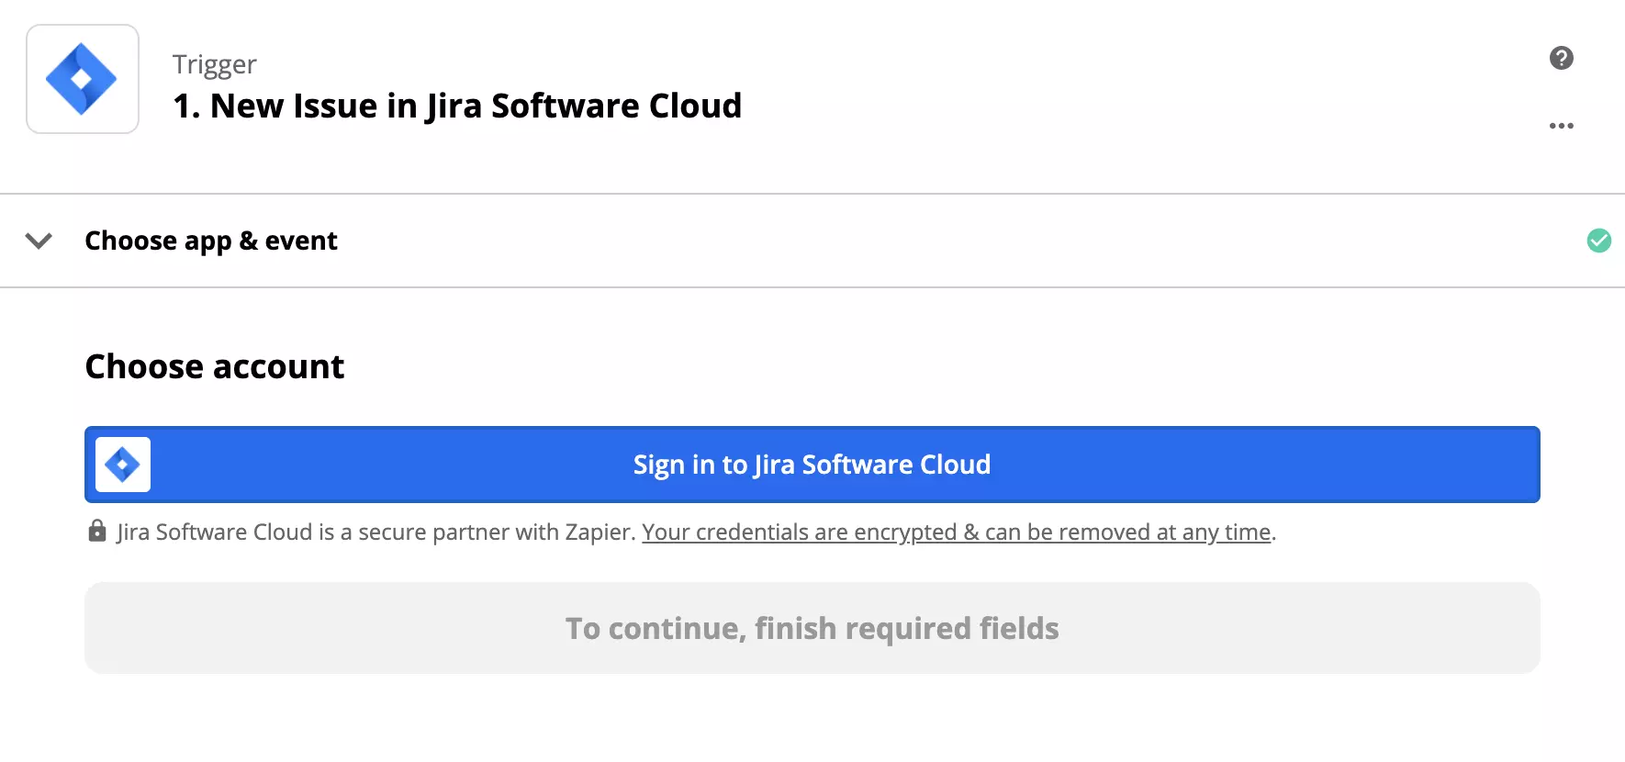Select the Choose app & event header row
This screenshot has height=762, width=1625.
(211, 241)
